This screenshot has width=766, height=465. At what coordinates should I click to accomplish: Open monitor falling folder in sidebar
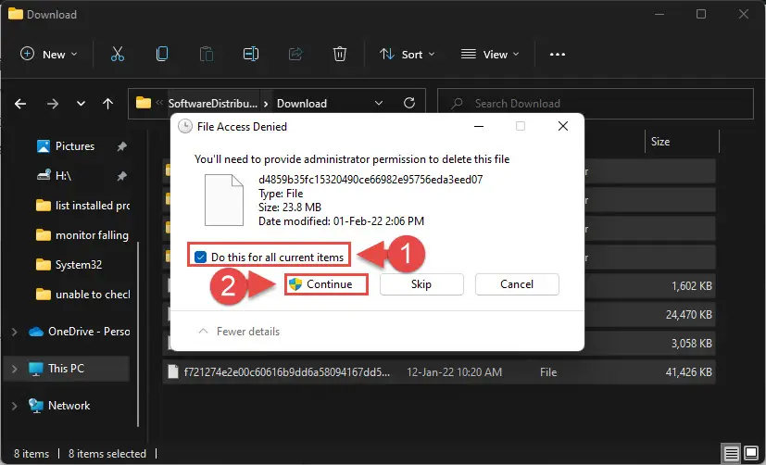coord(83,235)
